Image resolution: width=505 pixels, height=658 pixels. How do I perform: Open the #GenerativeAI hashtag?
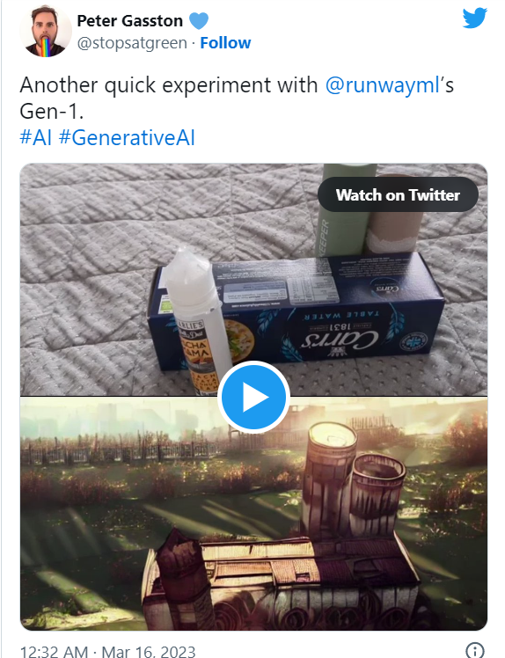click(x=127, y=137)
